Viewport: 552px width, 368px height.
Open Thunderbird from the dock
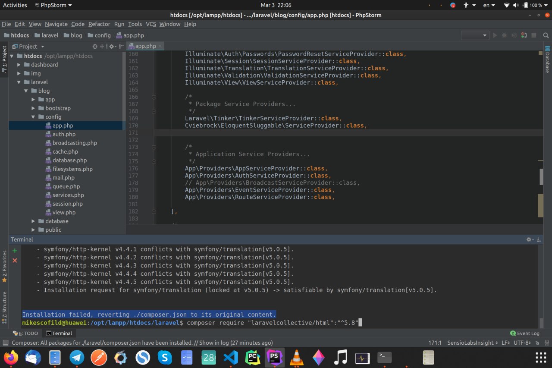(x=33, y=357)
